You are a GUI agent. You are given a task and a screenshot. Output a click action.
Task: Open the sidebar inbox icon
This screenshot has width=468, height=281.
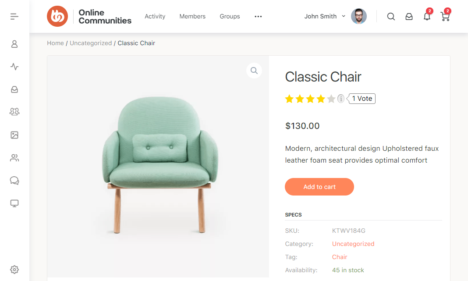[x=14, y=89]
